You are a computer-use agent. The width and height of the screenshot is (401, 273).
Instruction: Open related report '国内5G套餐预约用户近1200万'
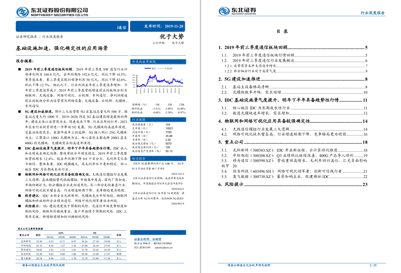[x=158, y=166]
